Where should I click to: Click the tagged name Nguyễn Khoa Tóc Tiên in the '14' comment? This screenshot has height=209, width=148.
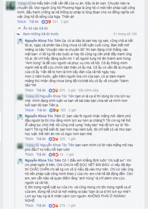tap(57, 145)
